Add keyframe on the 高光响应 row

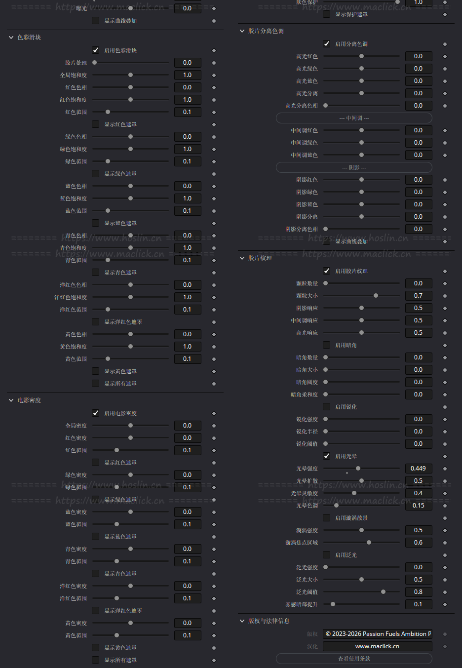445,333
